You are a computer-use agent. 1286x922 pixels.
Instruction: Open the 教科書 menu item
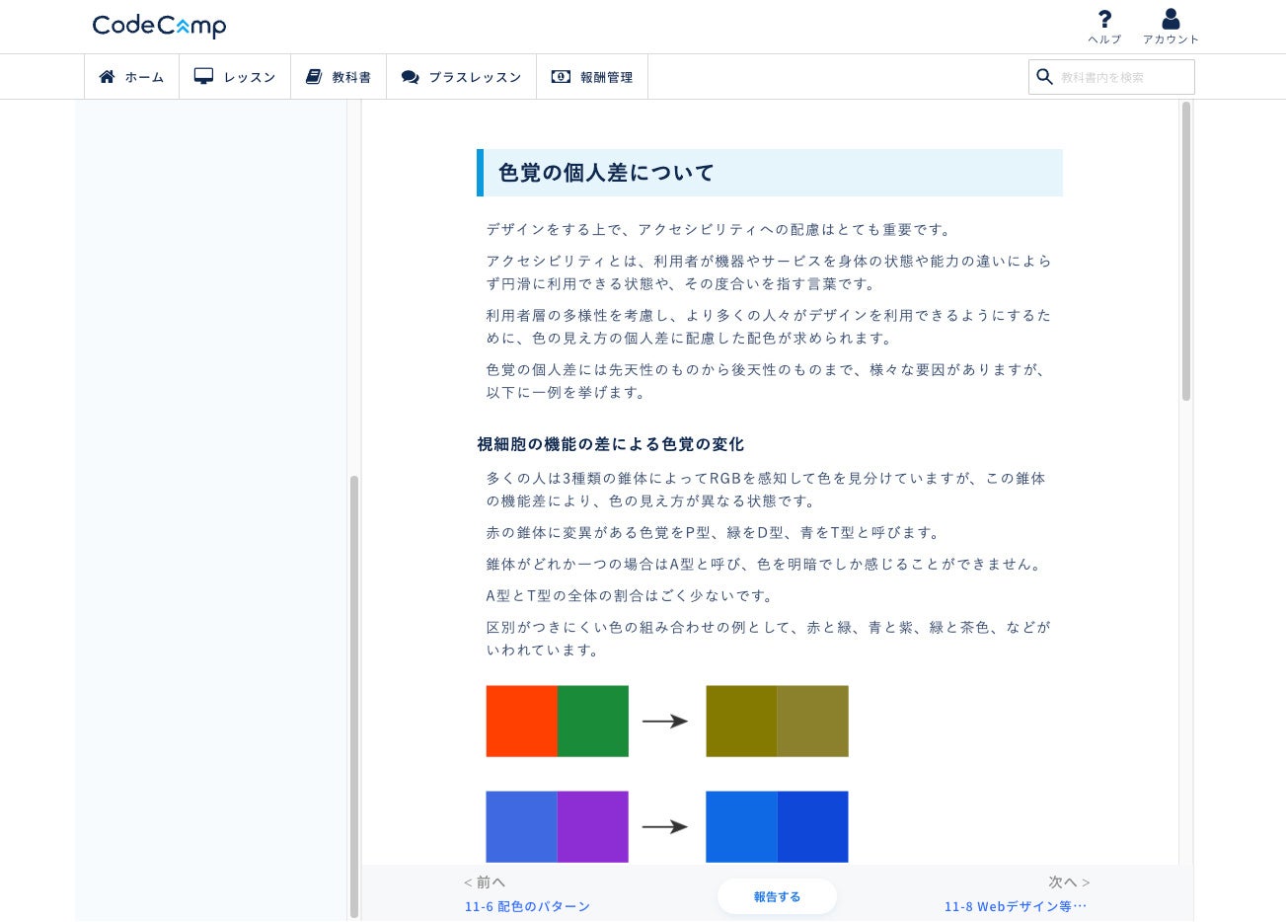(339, 77)
